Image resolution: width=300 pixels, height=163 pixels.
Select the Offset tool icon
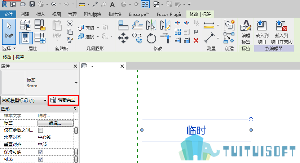(x=137, y=25)
